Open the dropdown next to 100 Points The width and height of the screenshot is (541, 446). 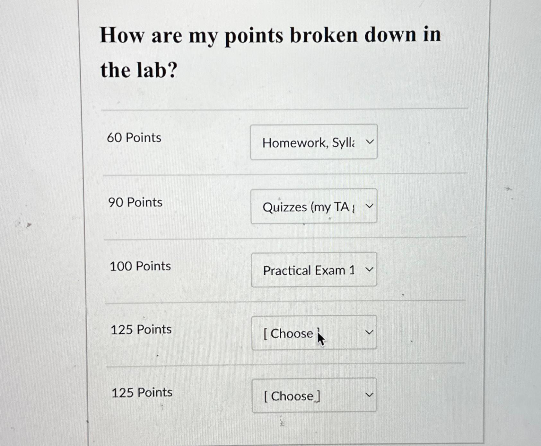coord(314,269)
